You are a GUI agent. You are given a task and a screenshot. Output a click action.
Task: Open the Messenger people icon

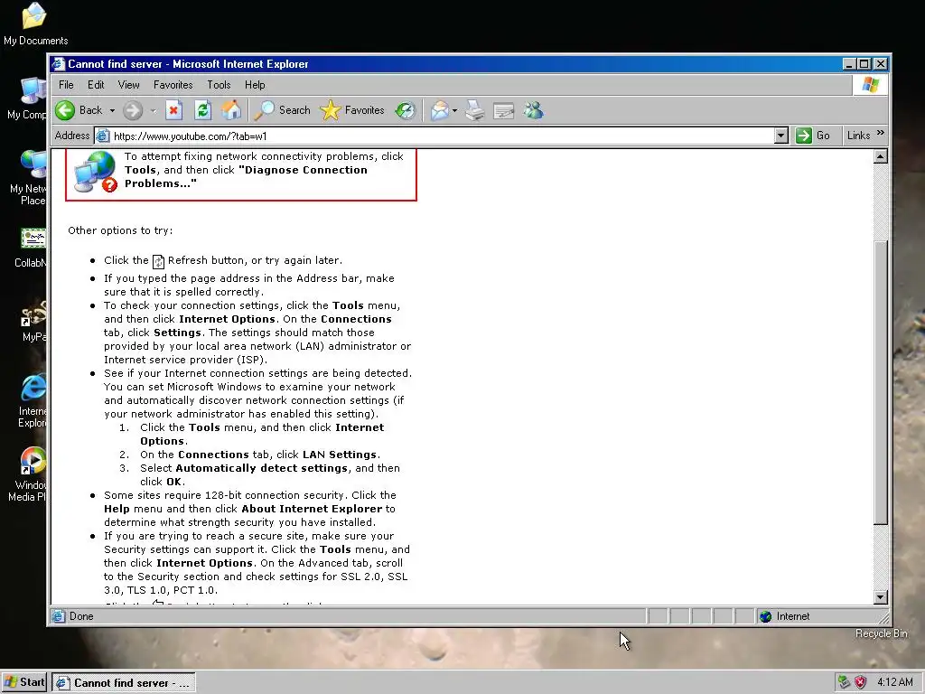533,110
